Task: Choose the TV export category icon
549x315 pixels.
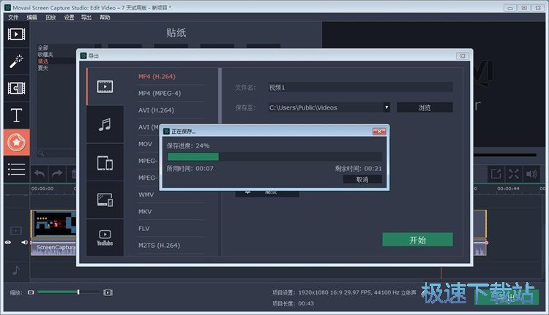Action: point(105,200)
